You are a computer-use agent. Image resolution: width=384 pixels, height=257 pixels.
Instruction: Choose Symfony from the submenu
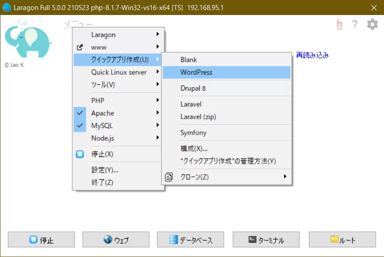pos(227,133)
